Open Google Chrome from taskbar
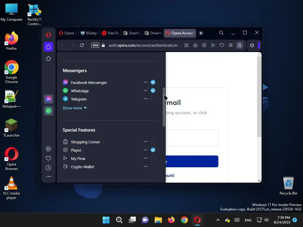This screenshot has width=303, height=227. pyautogui.click(x=184, y=220)
